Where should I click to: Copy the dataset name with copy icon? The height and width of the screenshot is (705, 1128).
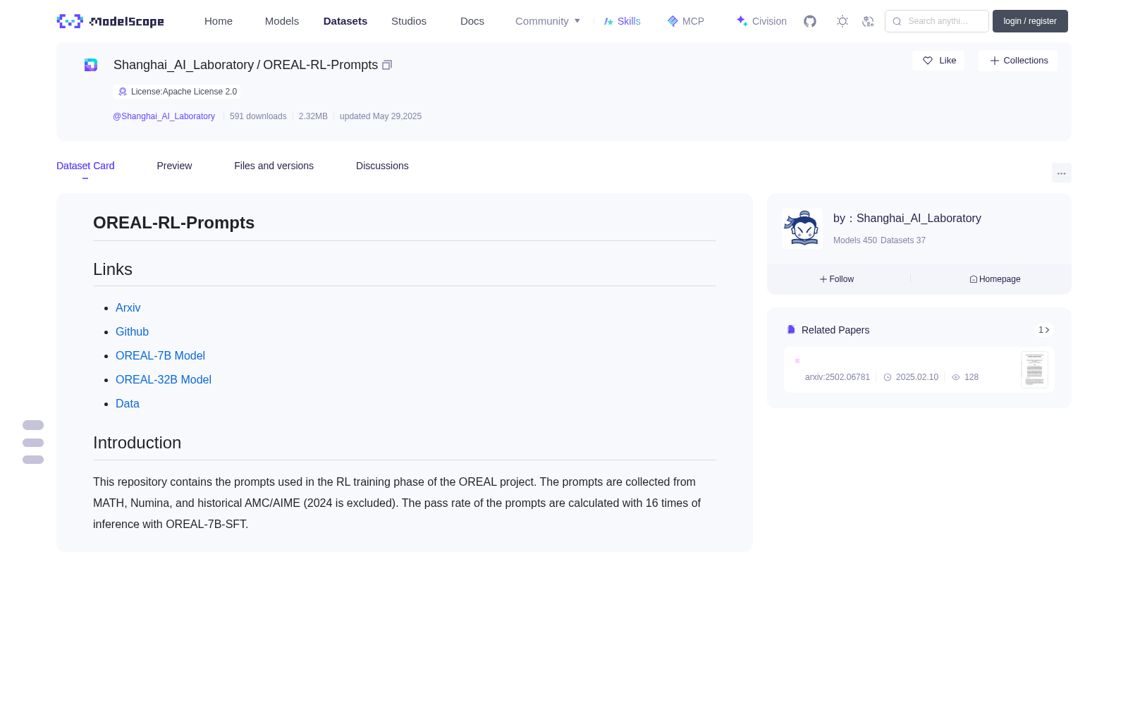click(x=387, y=65)
